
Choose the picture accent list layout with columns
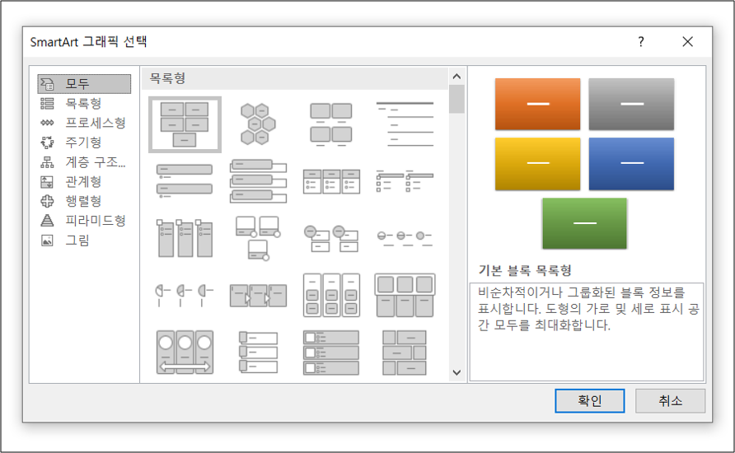(185, 239)
